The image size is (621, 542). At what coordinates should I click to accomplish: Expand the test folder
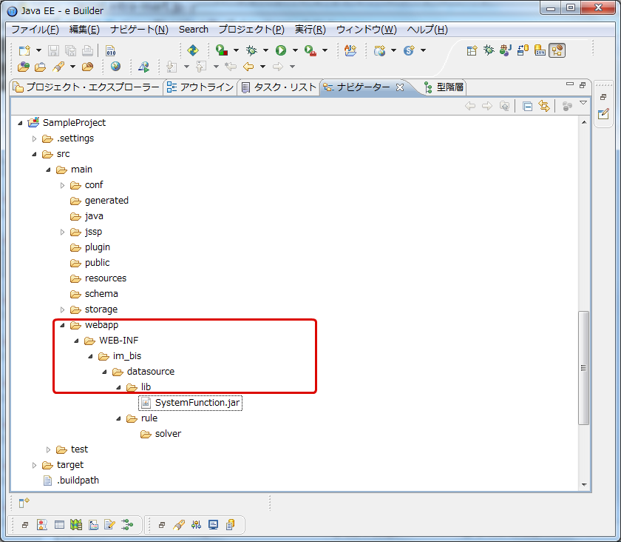click(49, 449)
